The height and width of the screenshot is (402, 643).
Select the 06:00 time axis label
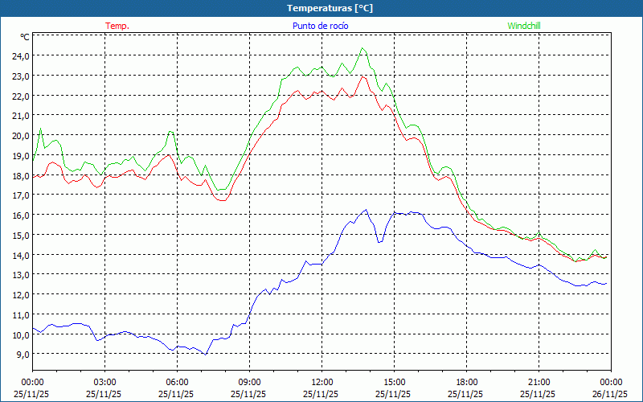177,382
